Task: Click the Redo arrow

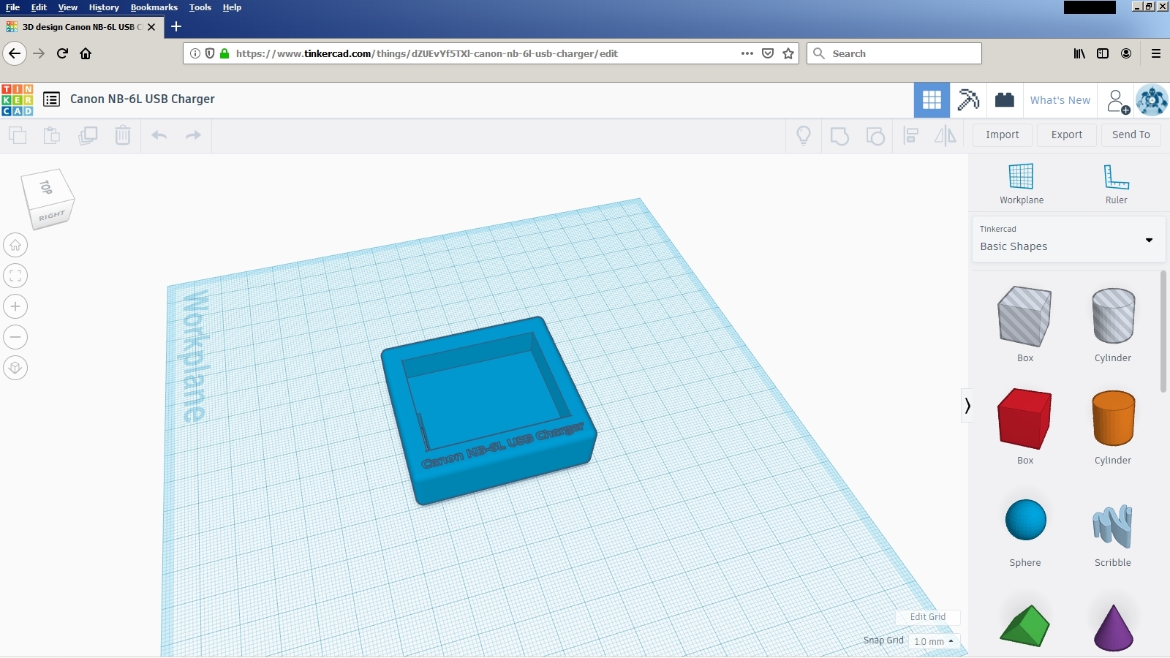Action: [x=193, y=135]
